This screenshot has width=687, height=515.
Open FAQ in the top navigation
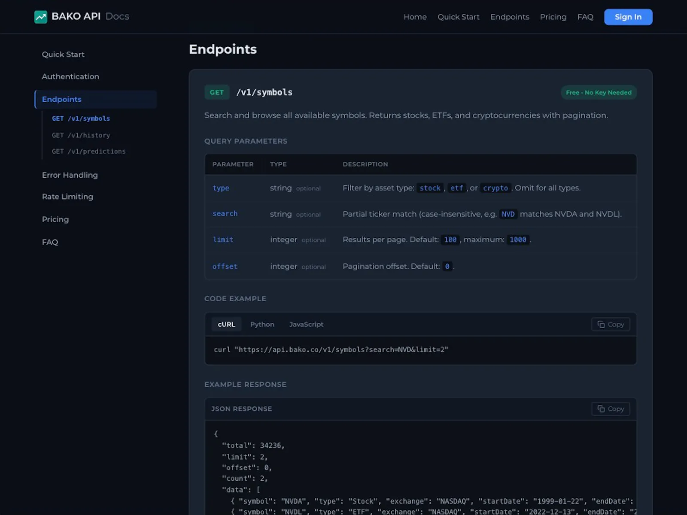[585, 17]
